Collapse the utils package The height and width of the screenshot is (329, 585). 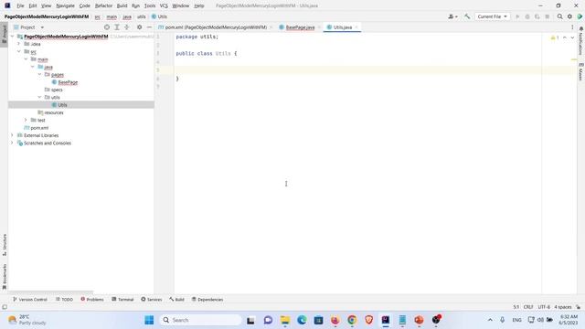point(39,97)
